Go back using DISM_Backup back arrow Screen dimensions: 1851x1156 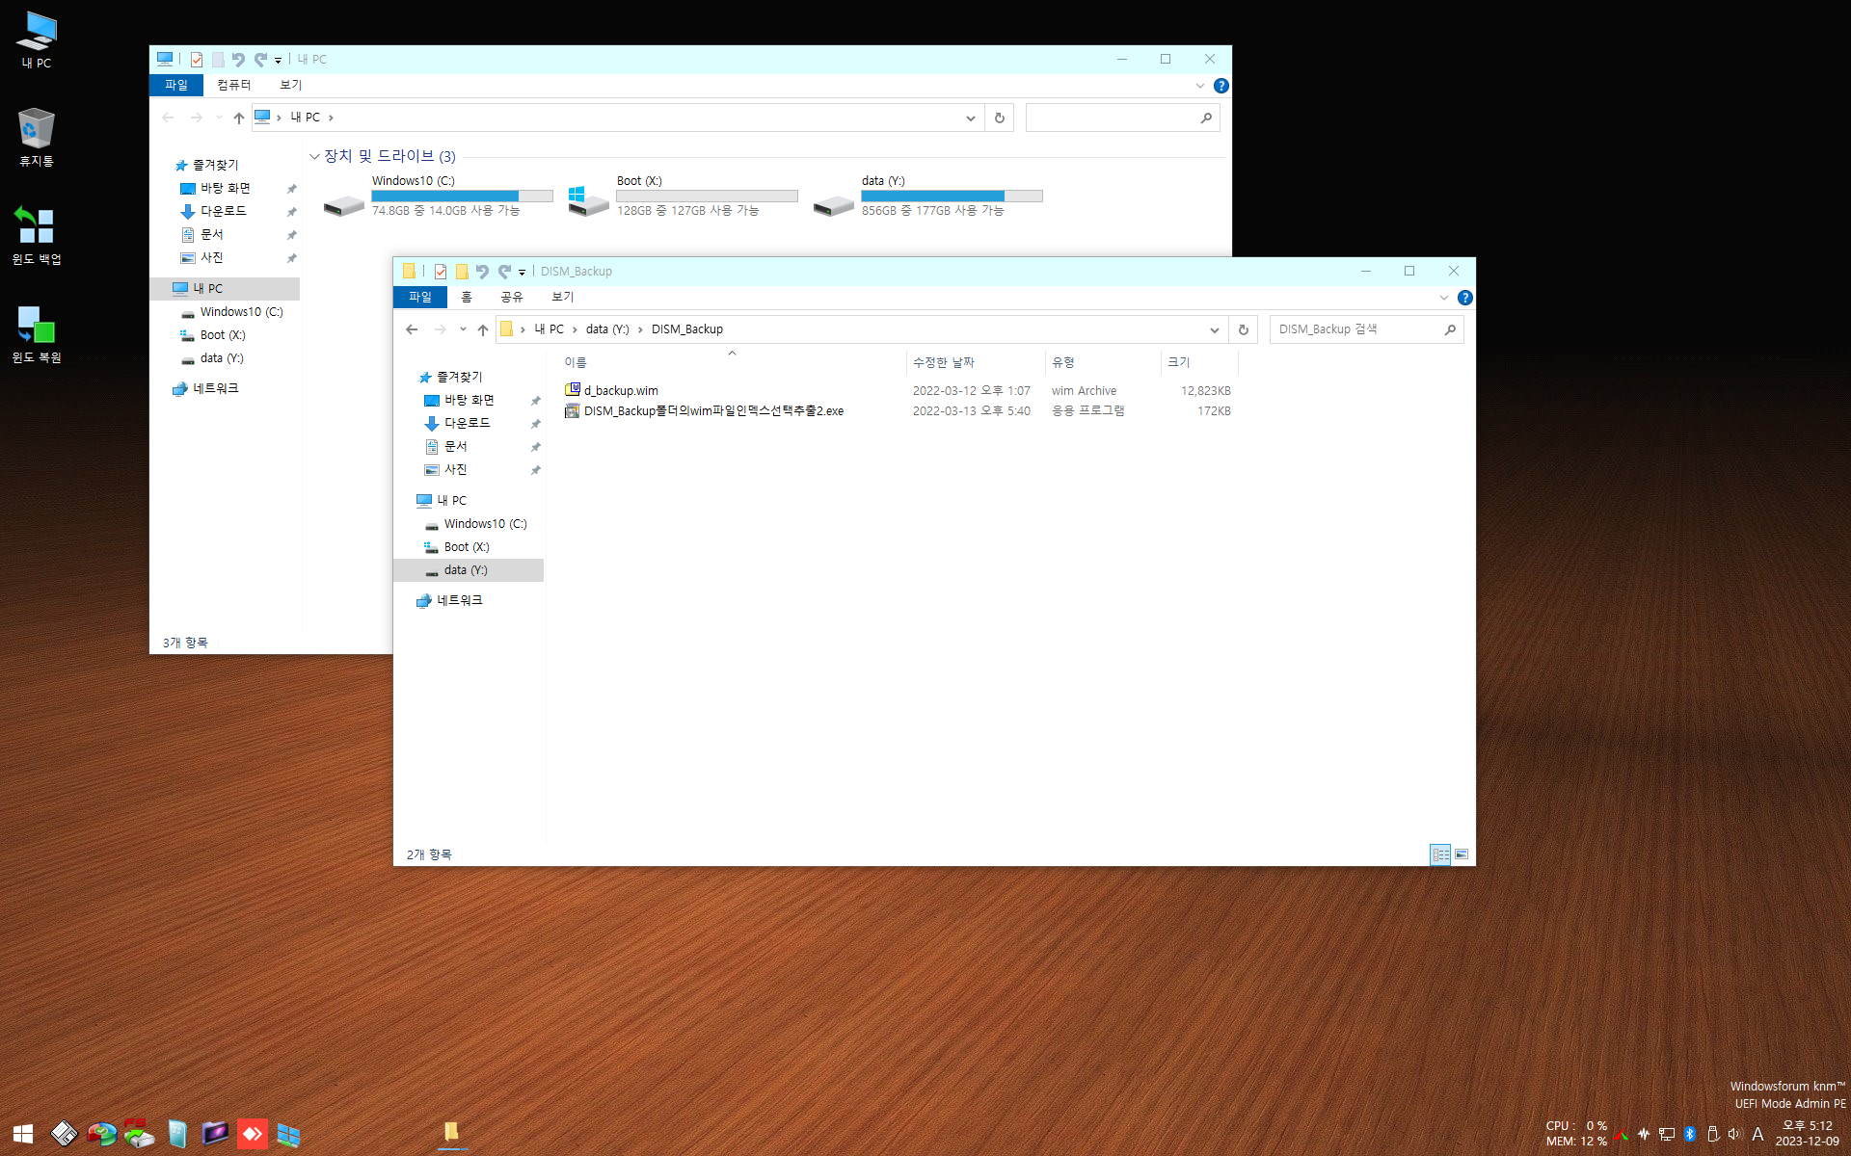click(x=412, y=329)
